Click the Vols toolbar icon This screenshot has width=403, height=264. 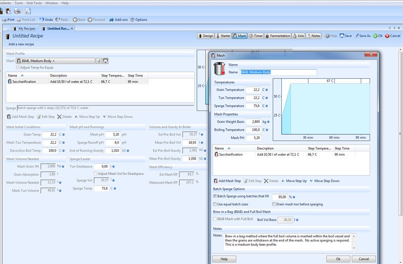click(x=298, y=36)
